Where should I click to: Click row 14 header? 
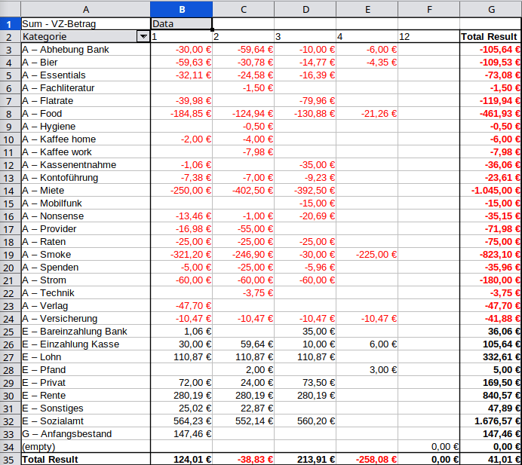(x=10, y=190)
